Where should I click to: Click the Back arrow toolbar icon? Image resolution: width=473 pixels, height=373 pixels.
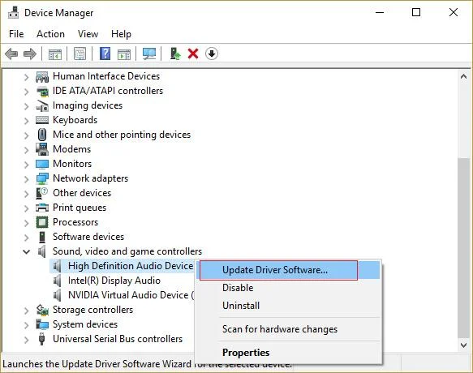coord(11,54)
